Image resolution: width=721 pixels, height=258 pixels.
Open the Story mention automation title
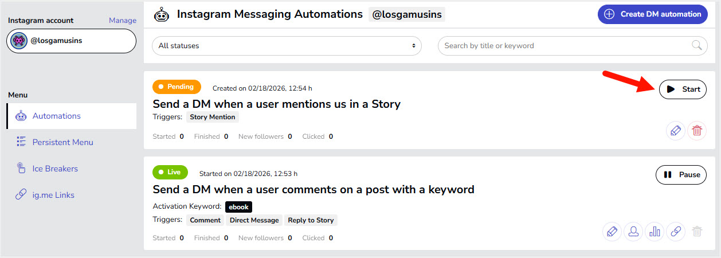276,104
